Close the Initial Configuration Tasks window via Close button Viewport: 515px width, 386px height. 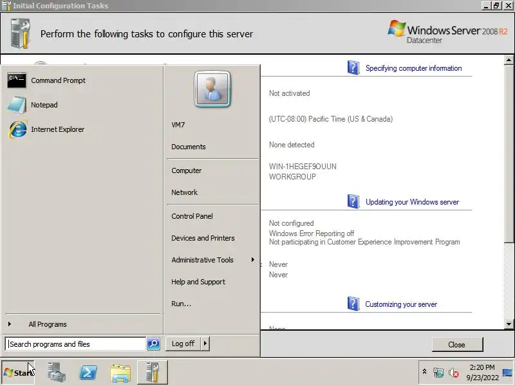click(x=457, y=345)
